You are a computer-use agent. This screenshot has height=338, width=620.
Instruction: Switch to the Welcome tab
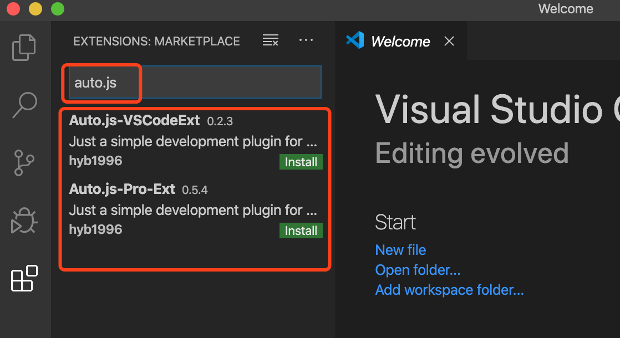pyautogui.click(x=400, y=42)
